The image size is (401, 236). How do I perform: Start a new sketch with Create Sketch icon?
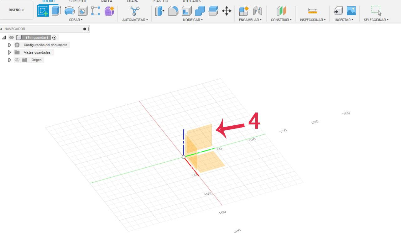click(43, 11)
